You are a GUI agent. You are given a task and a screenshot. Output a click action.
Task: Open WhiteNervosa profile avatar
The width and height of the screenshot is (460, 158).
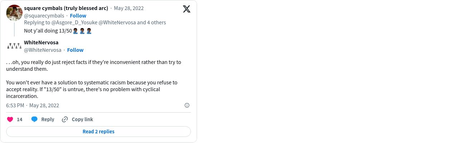tap(14, 46)
